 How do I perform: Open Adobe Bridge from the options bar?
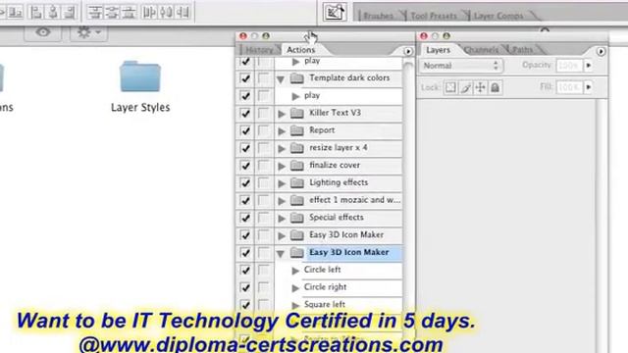click(335, 12)
